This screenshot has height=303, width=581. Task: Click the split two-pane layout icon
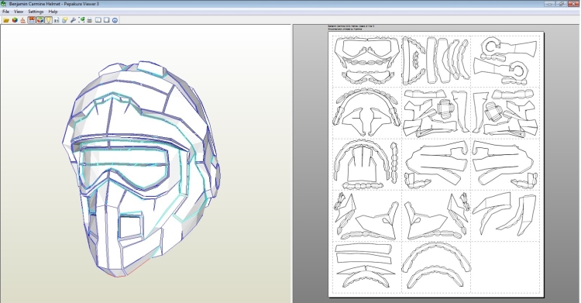(98, 20)
